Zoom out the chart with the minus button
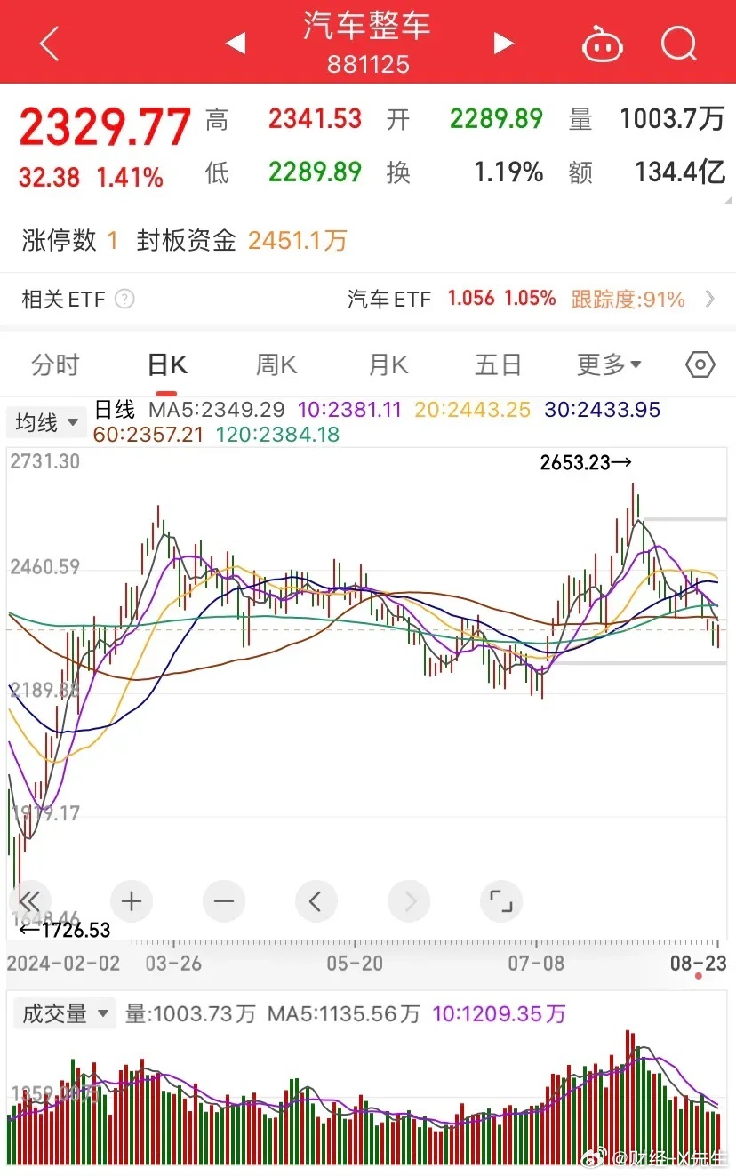Viewport: 736px width, 1176px height. [x=223, y=901]
